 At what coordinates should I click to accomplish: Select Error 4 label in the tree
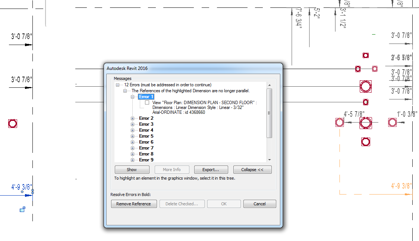146,130
